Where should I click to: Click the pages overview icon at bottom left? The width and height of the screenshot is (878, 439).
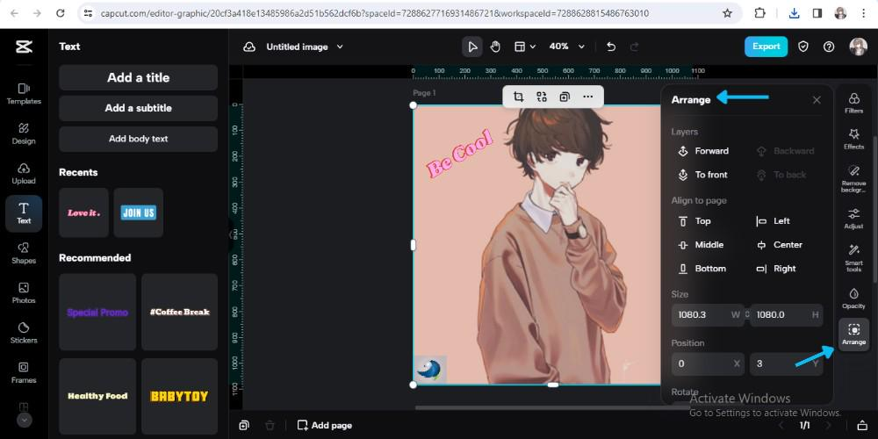(244, 426)
